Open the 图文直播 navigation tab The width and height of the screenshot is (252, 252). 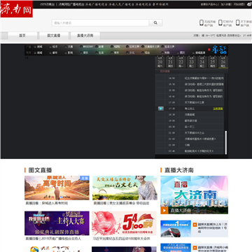(x=54, y=36)
